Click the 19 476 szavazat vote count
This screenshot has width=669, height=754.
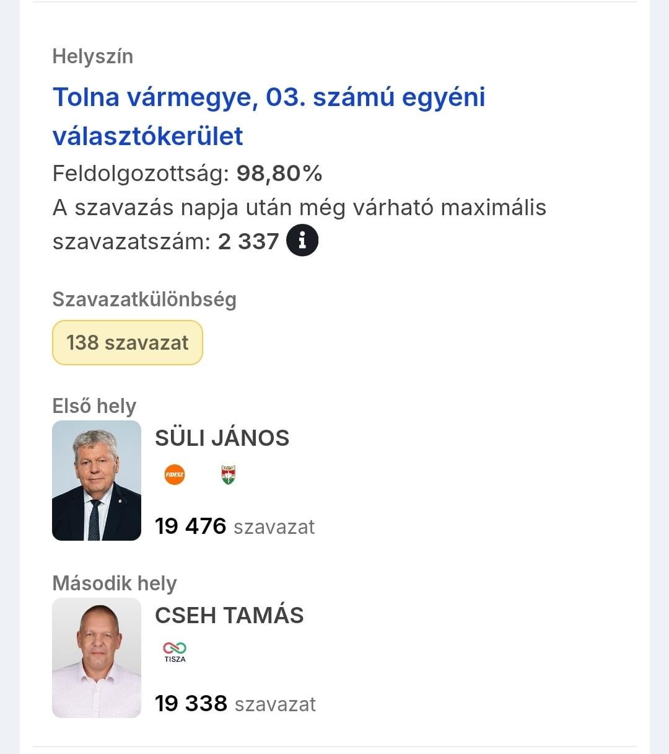235,526
